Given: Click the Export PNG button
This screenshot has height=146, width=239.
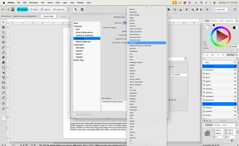Looking at the screenshot, I should 221,9.
